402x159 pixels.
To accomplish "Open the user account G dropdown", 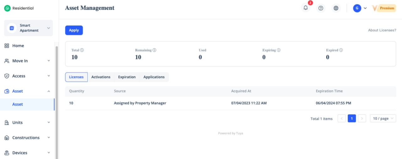I will tap(360, 8).
